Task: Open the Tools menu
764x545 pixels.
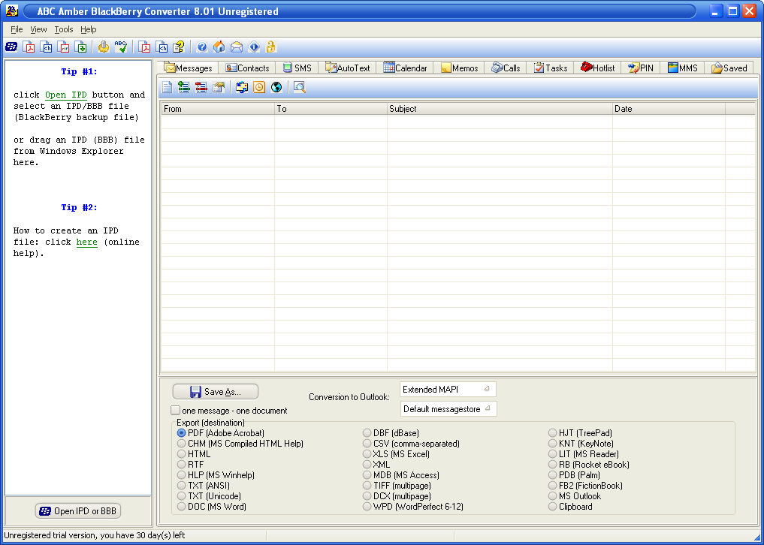Action: click(x=64, y=29)
